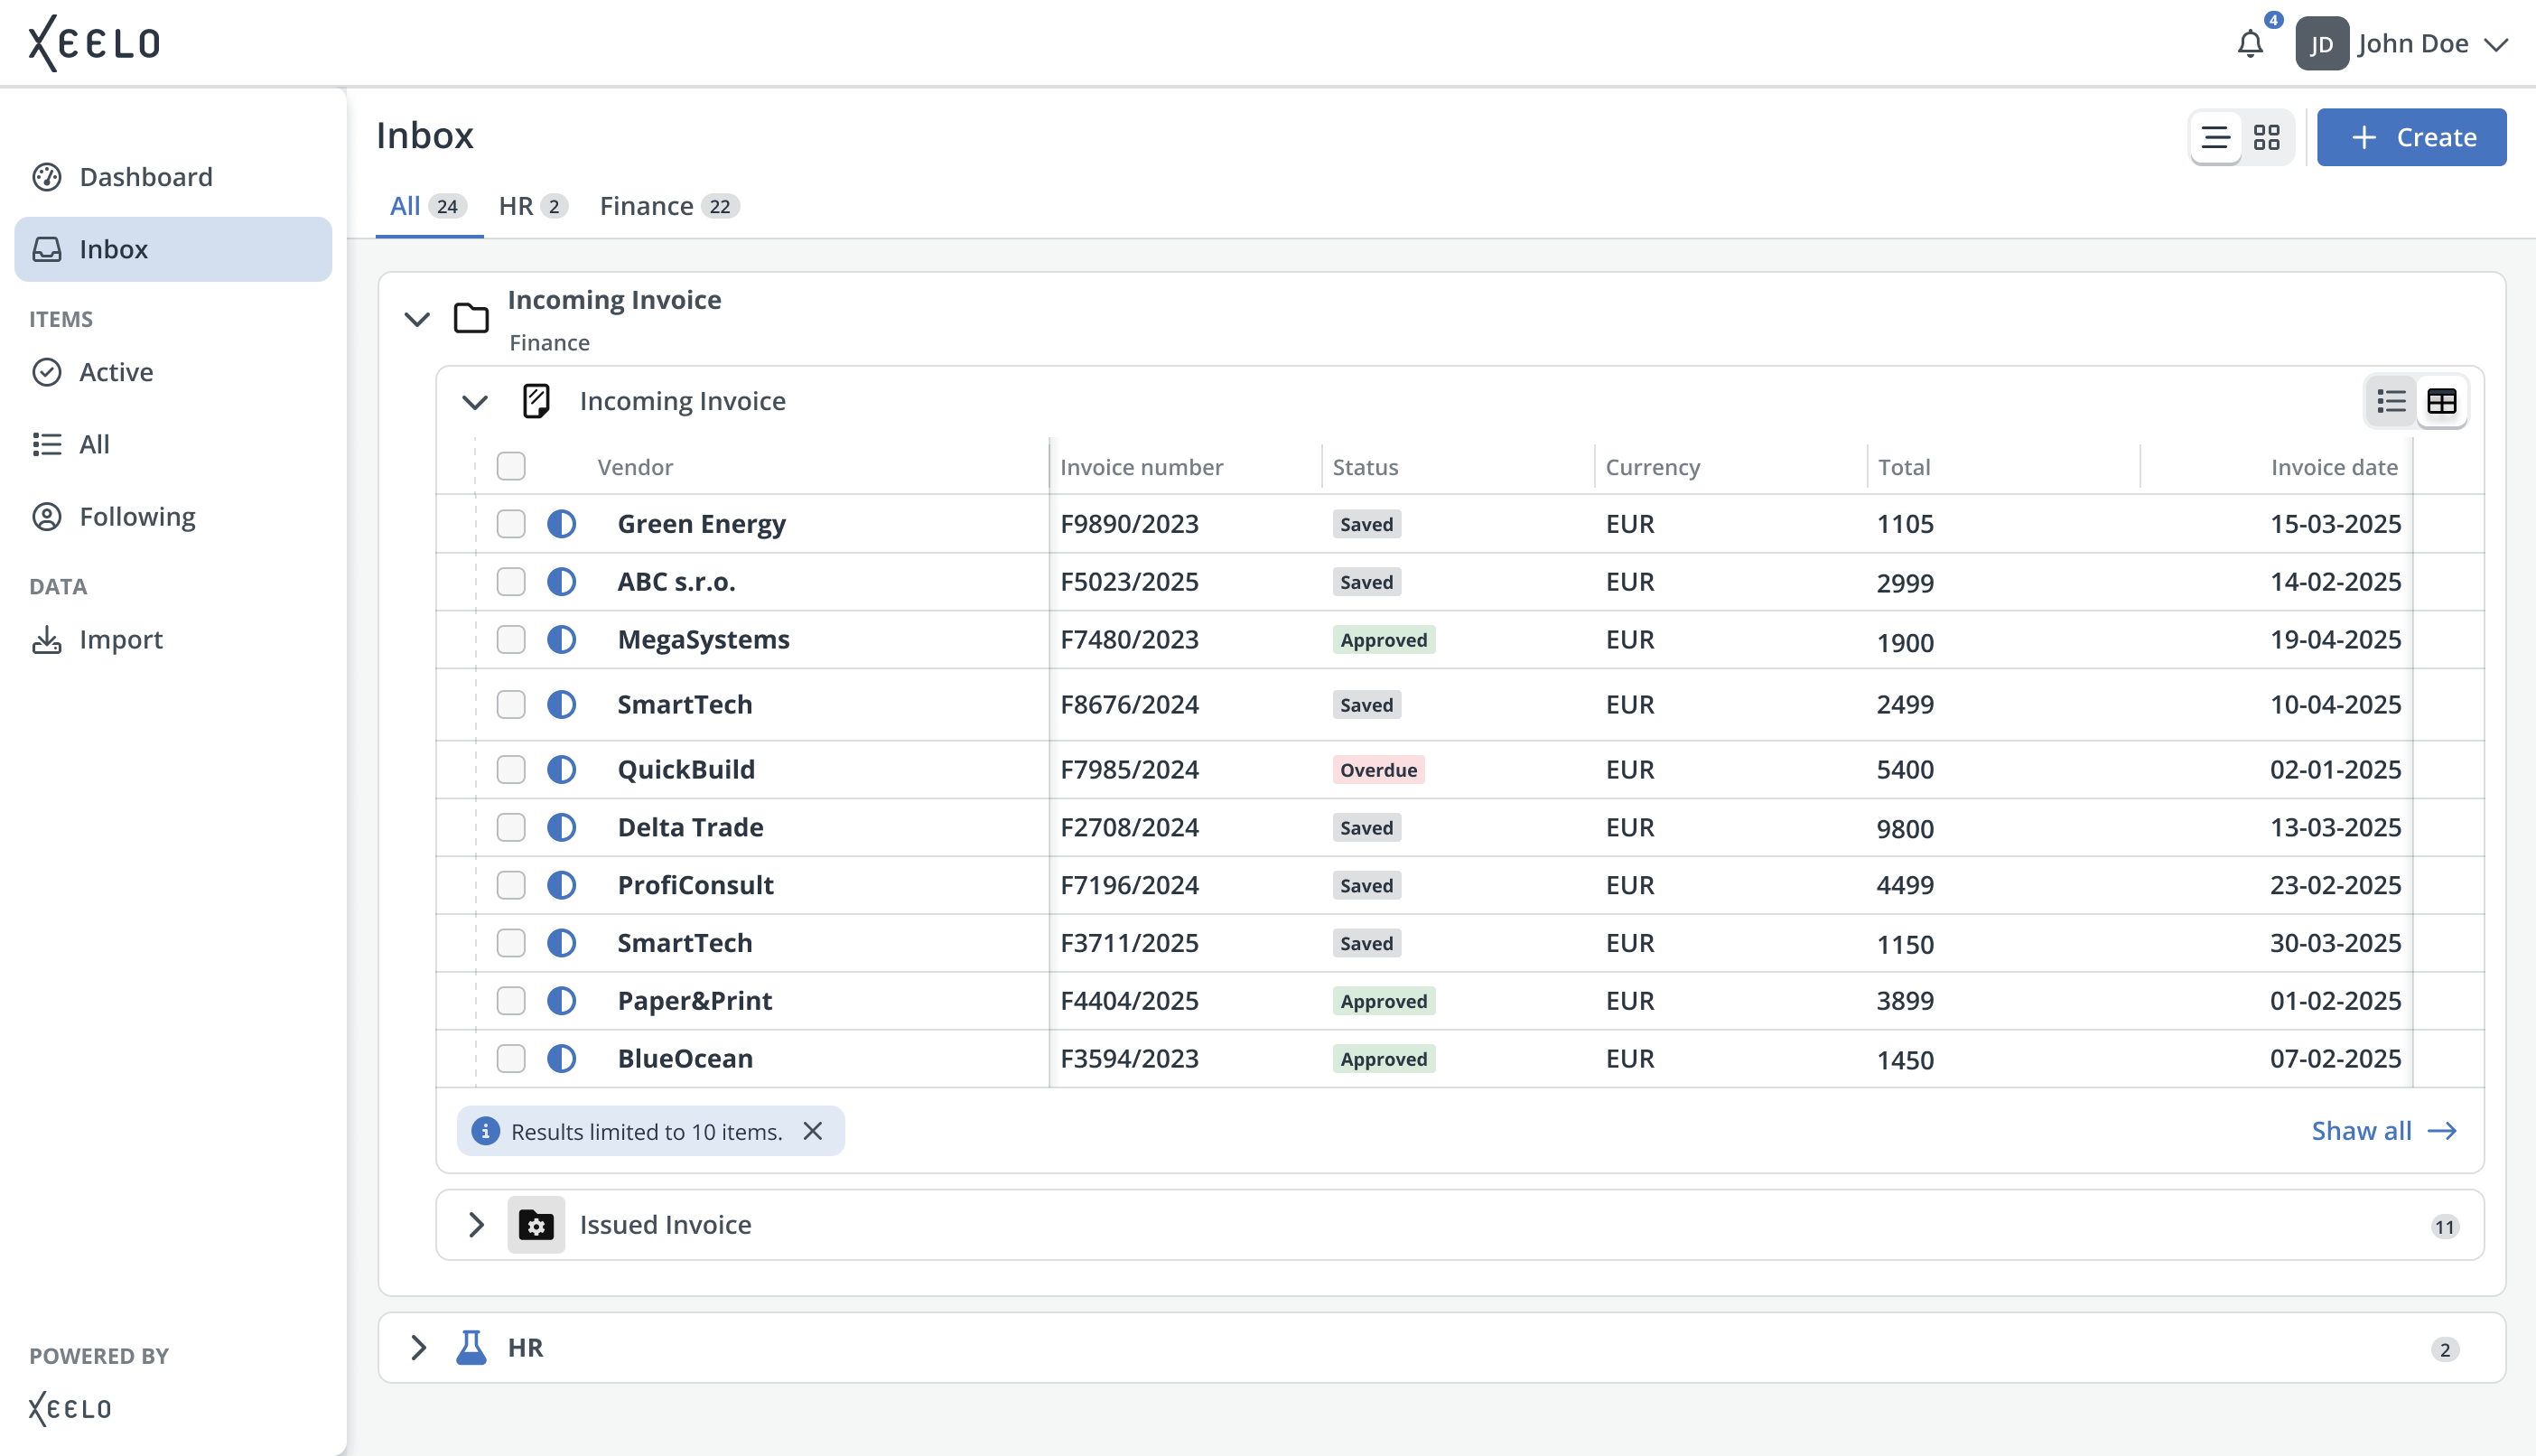Expand the HR group
This screenshot has width=2536, height=1456.
tap(418, 1347)
